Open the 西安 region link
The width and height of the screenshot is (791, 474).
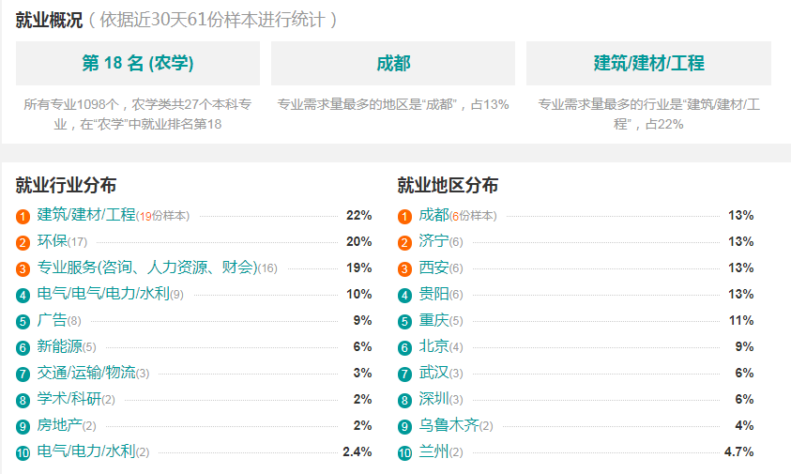click(x=434, y=267)
